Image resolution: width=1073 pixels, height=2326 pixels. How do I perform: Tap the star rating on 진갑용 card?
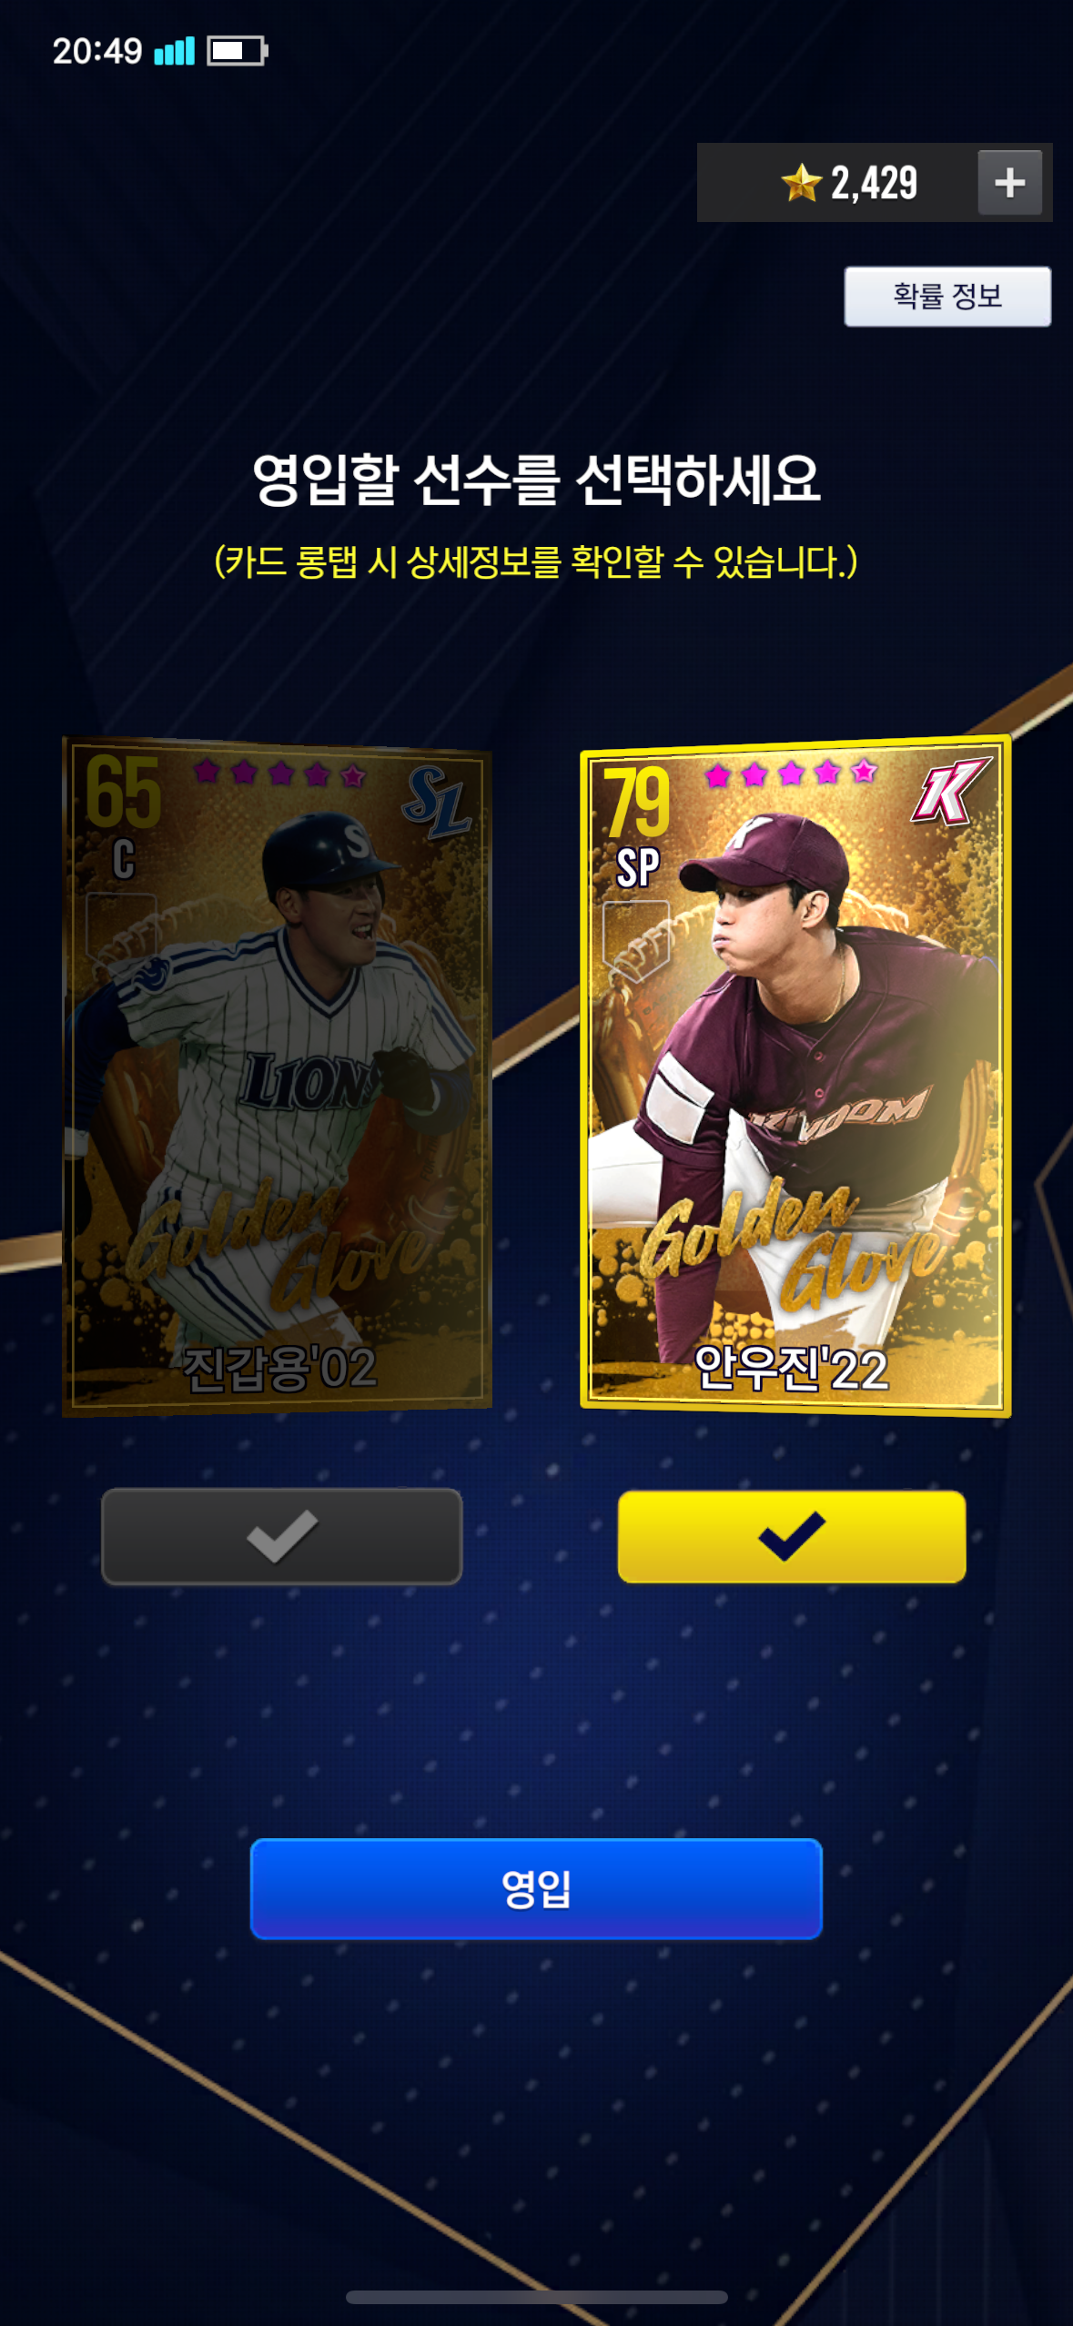(279, 773)
